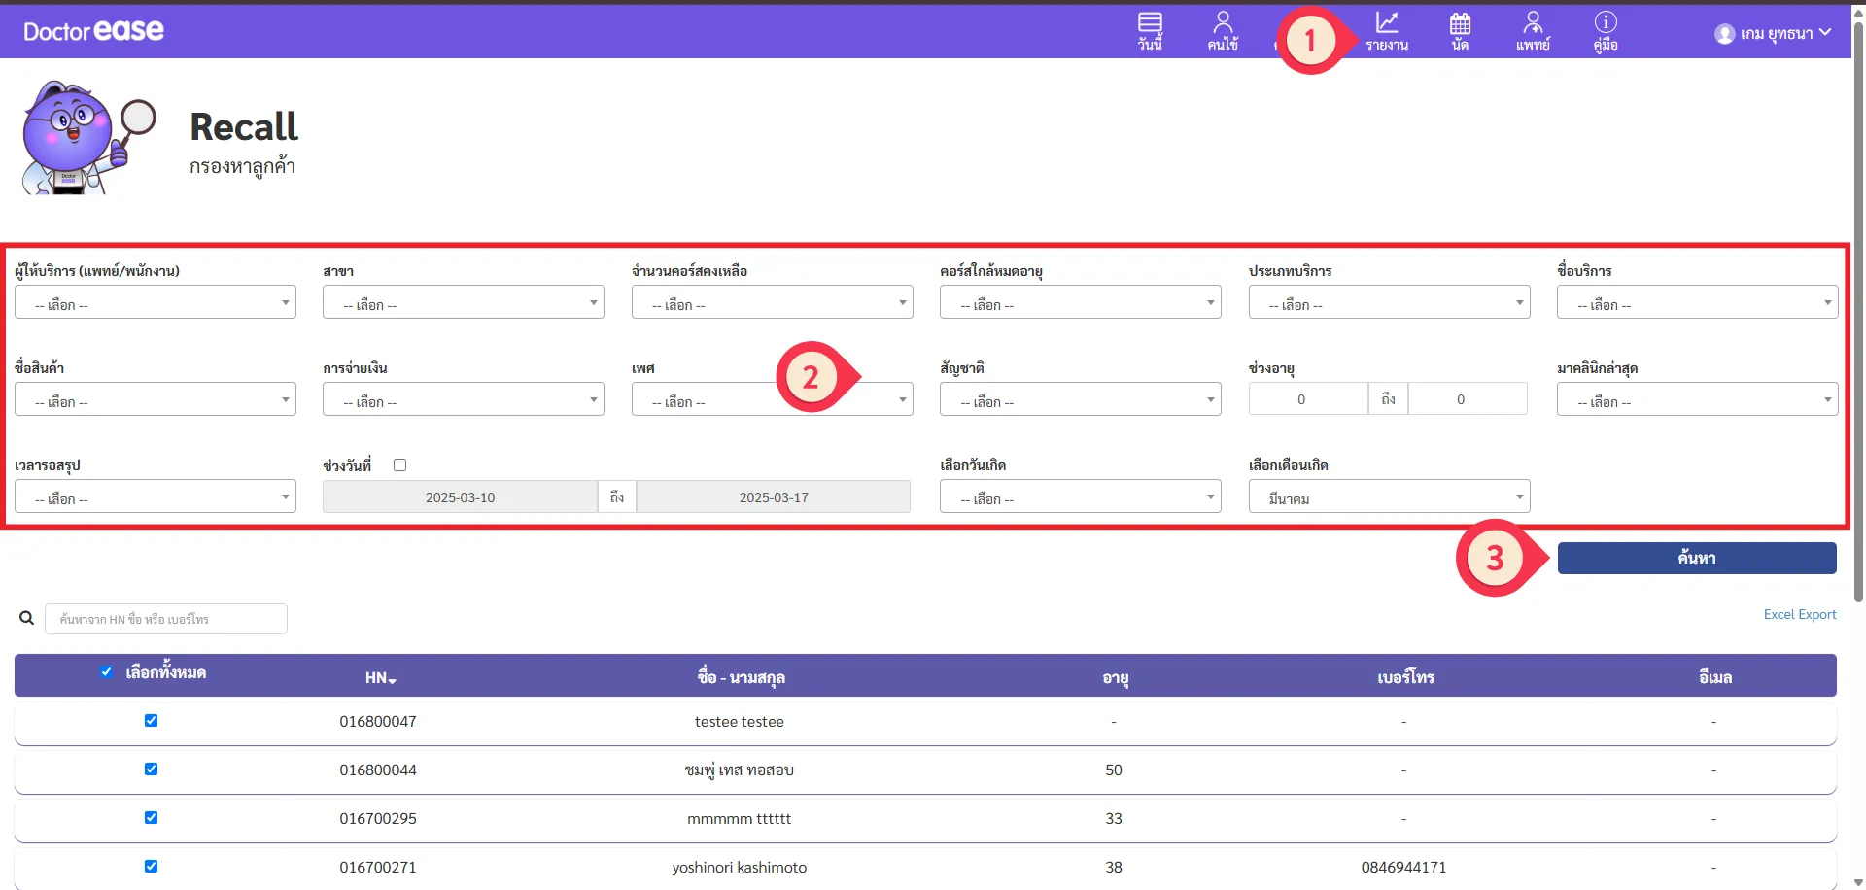Open the รายงาน (Report) chart icon
The height and width of the screenshot is (890, 1866).
pos(1387,31)
